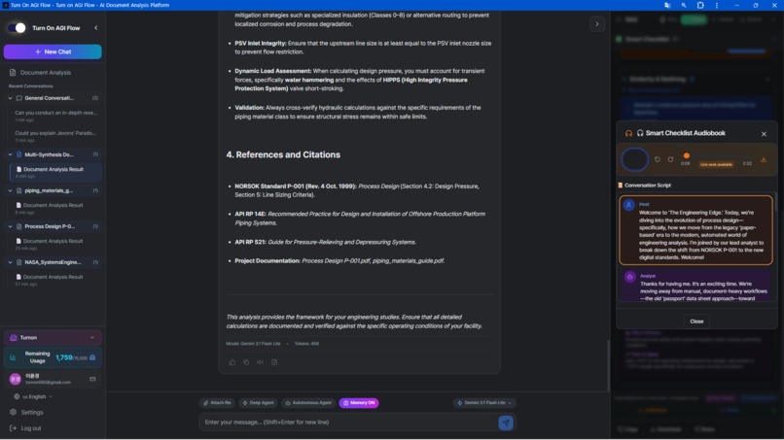Click the headphones icon in the audiobook title
Image resolution: width=784 pixels, height=440 pixels.
click(x=629, y=133)
